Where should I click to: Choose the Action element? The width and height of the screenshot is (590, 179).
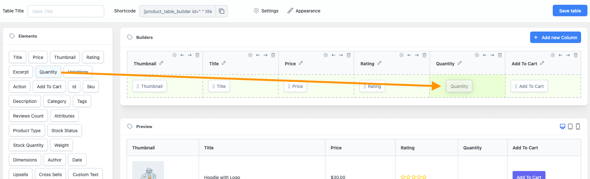19,87
